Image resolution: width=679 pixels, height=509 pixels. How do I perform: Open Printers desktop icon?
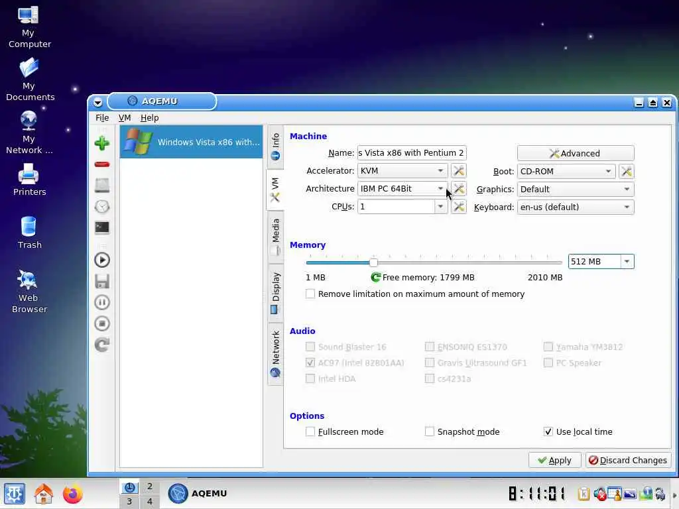click(29, 180)
